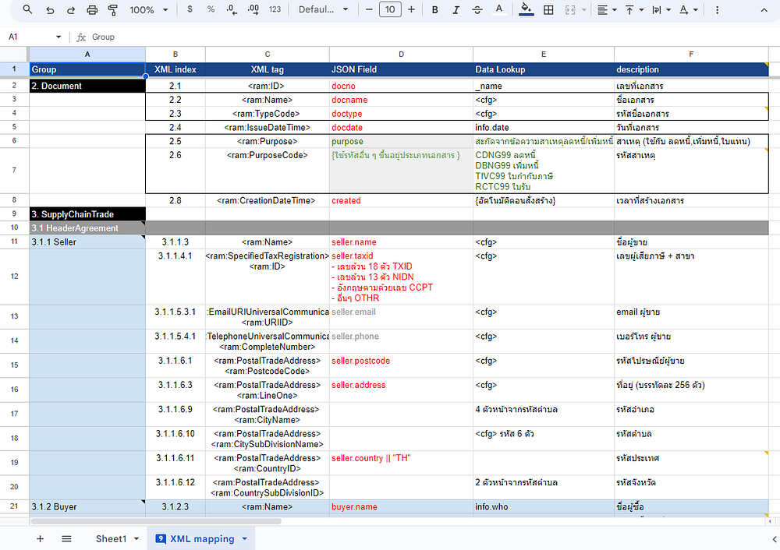Toggle bold formatting
Image resolution: width=780 pixels, height=550 pixels.
[x=435, y=10]
